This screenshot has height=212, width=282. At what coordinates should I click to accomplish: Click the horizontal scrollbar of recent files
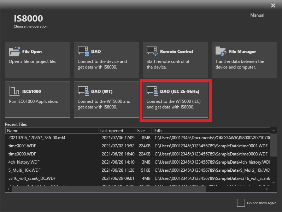point(106,189)
